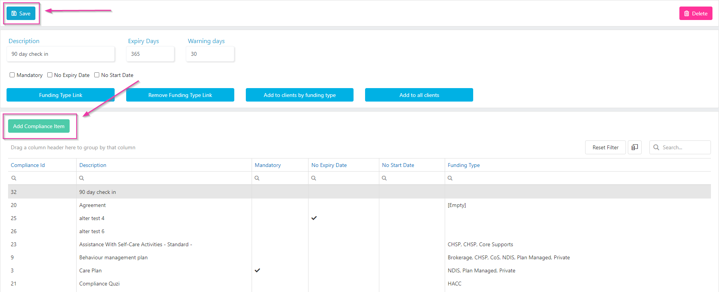Click the Funding Type column filter field

578,178
